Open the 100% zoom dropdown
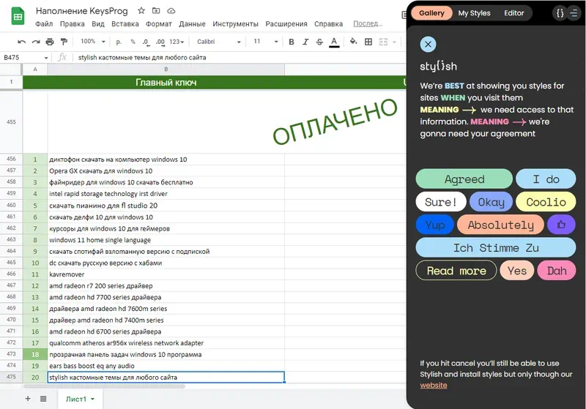The image size is (586, 409). tap(93, 42)
